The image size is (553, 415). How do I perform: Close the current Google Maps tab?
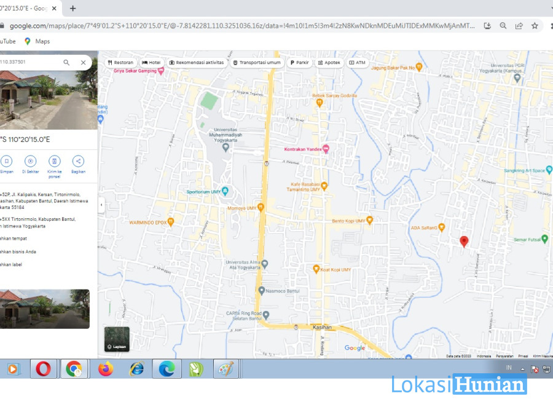[x=54, y=8]
